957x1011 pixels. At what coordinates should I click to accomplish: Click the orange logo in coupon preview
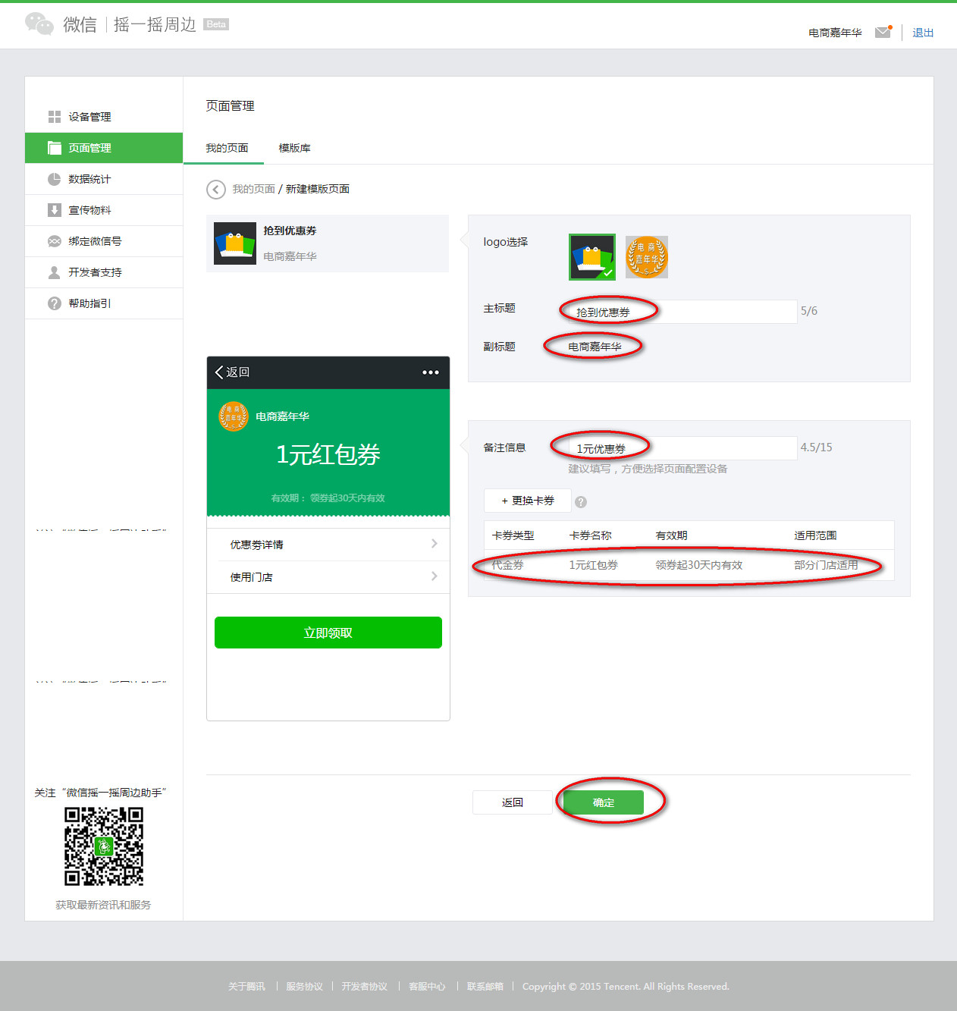pyautogui.click(x=234, y=416)
